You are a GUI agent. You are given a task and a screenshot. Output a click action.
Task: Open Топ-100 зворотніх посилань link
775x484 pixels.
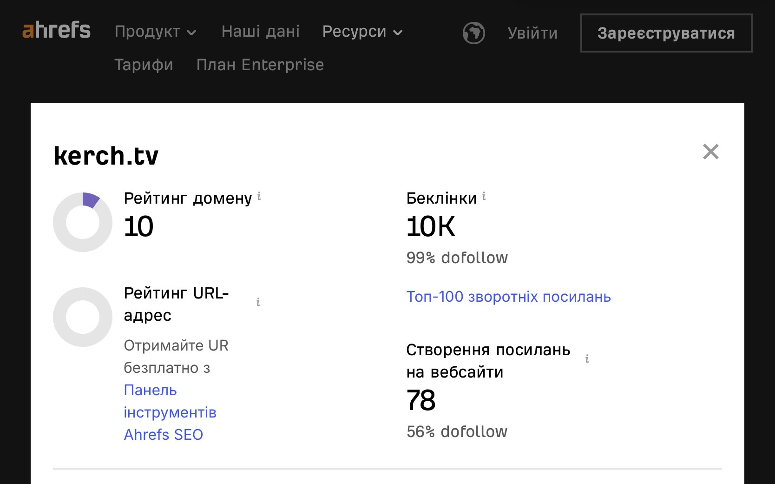508,297
